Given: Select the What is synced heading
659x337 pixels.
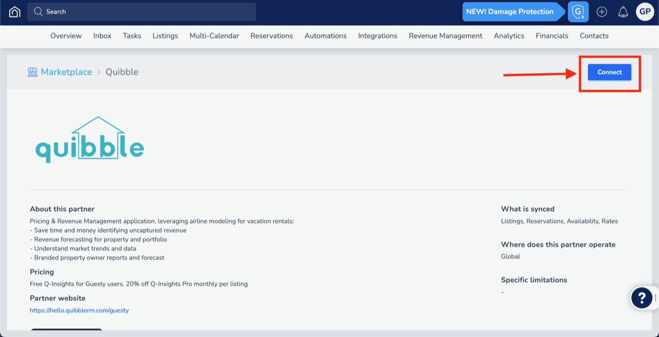Looking at the screenshot, I should [528, 209].
